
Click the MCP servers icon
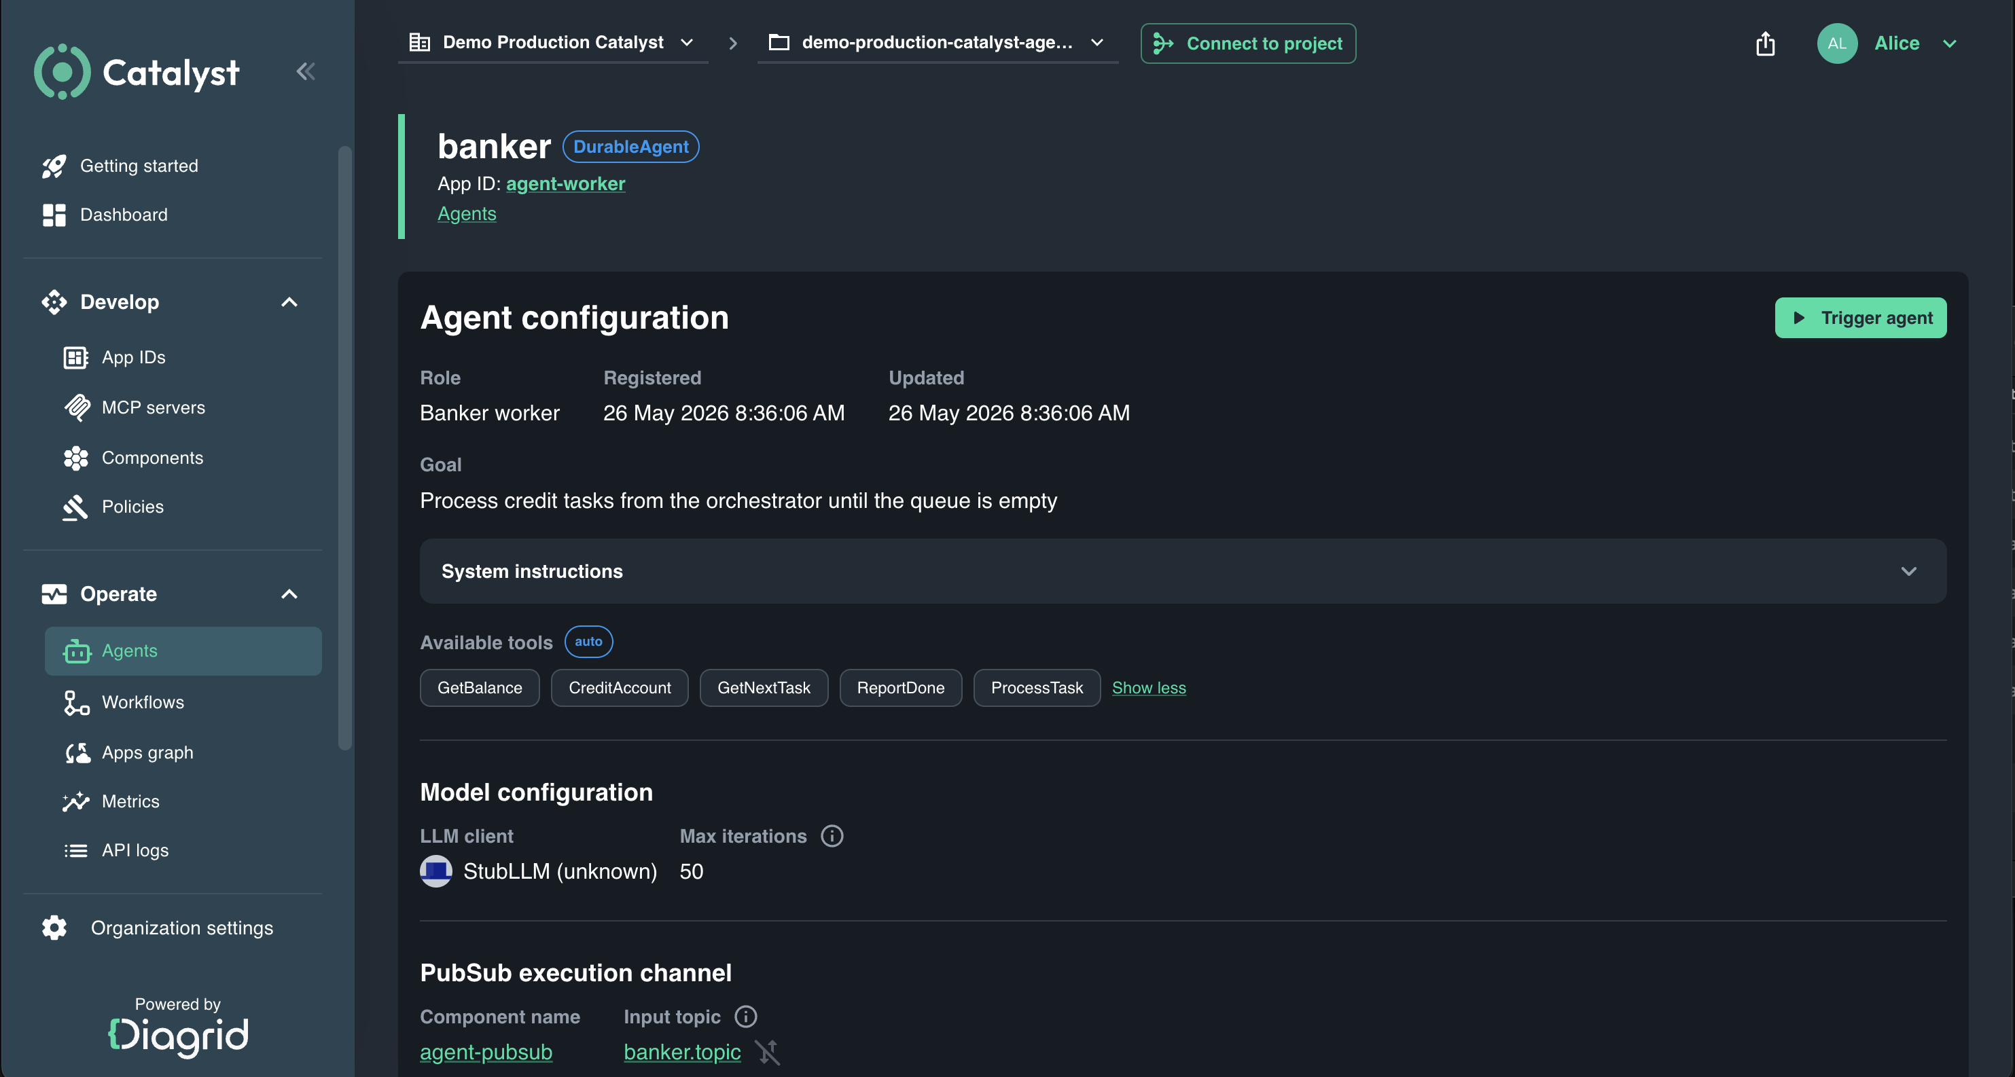click(77, 407)
